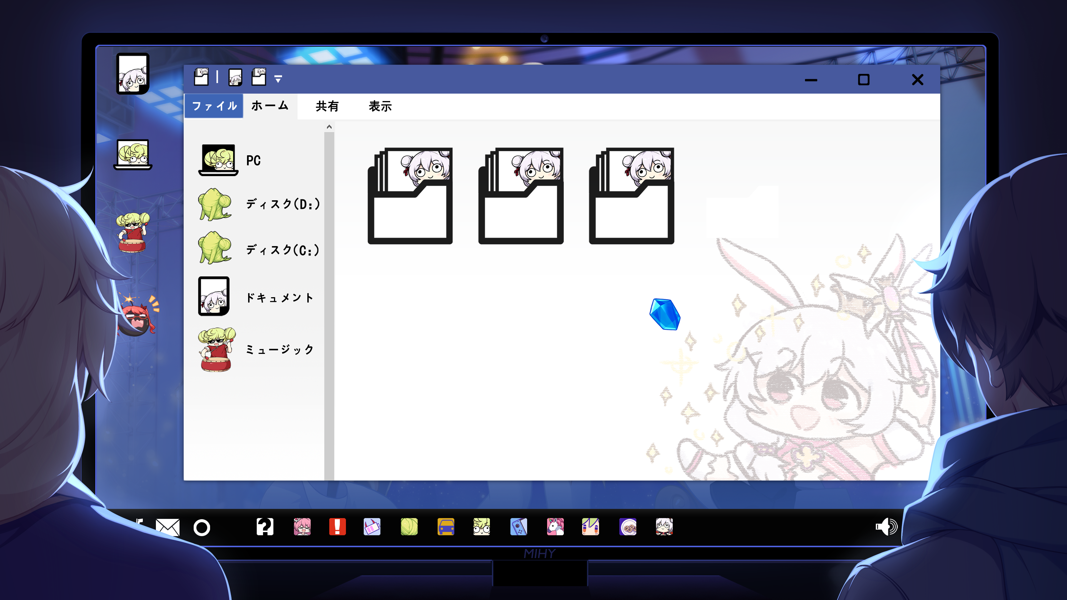Open the green-haired glasses character taskbar icon
This screenshot has width=1067, height=600.
pyautogui.click(x=482, y=527)
